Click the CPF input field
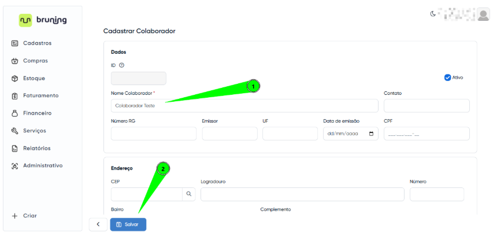Screen dimensions: 497x240 426,134
